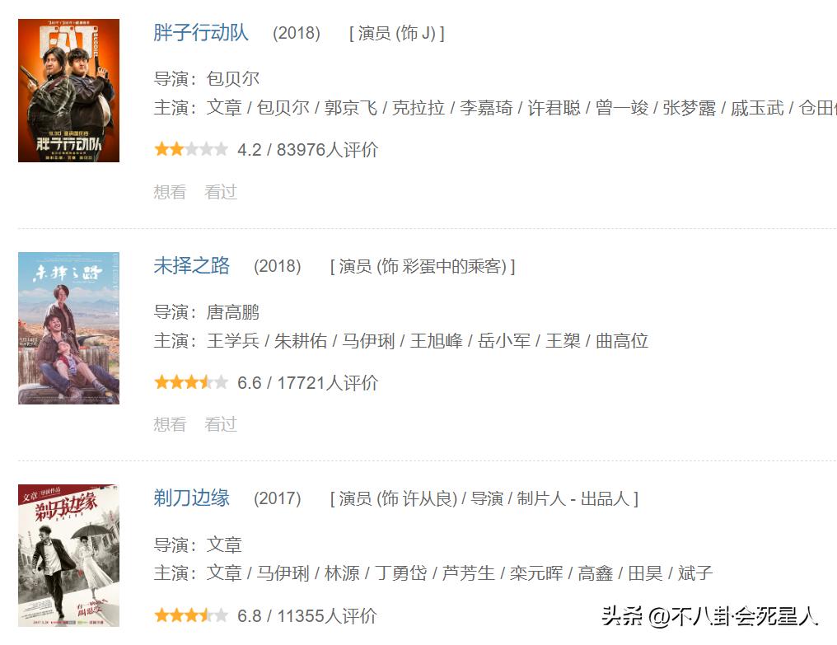Open the 83976人评价 rating count
This screenshot has width=837, height=645.
[327, 149]
